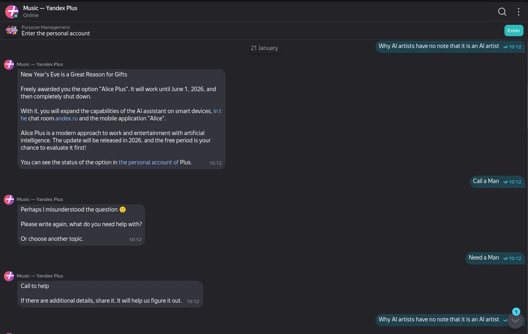This screenshot has height=334, width=528.
Task: Click the "21 January" date chip
Action: pos(264,48)
